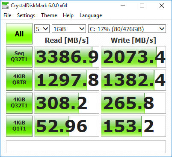Open the test count dropdown showing 5
This screenshot has height=157, width=172.
42,29
